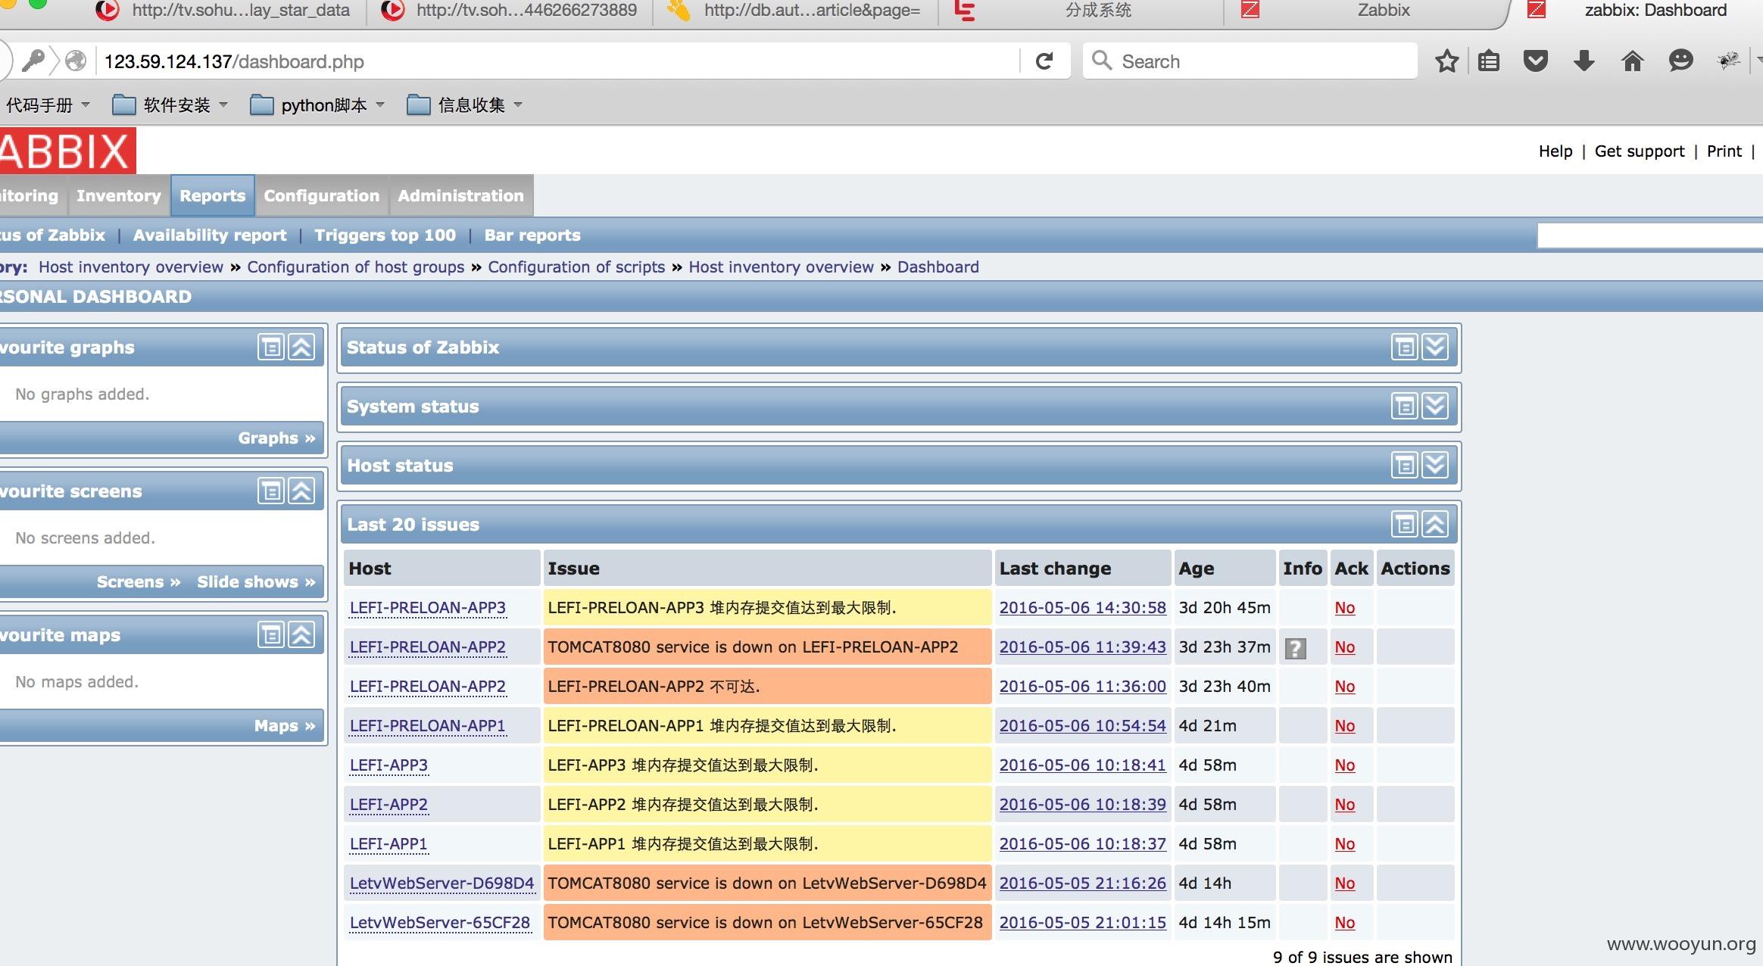
Task: Open the menu icon for Favourite maps
Action: point(271,635)
